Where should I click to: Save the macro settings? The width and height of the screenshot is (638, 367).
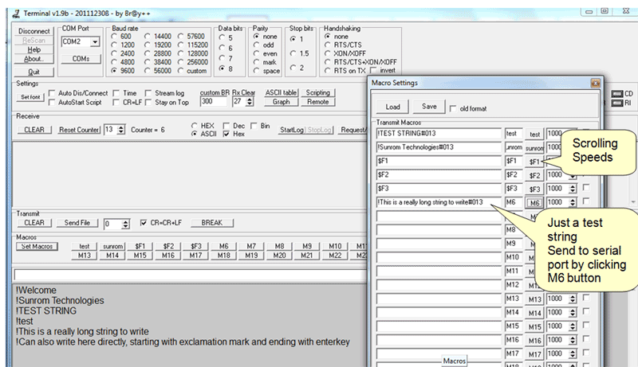point(428,107)
